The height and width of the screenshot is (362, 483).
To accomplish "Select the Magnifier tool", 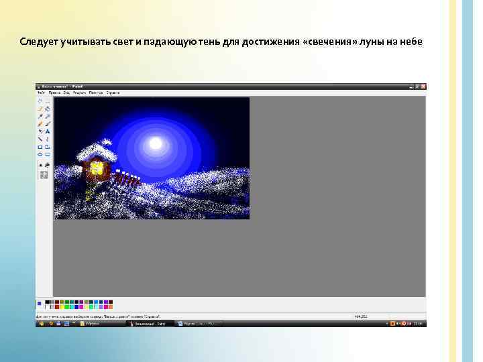I will [x=48, y=117].
